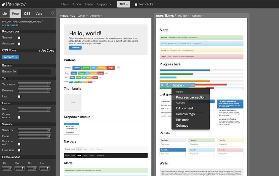The image size is (279, 176).
Task: Open the Support menu
Action: click(x=104, y=4)
